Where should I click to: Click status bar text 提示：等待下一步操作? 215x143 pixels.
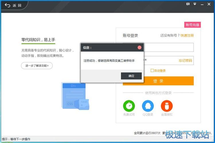pyautogui.click(x=16, y=139)
